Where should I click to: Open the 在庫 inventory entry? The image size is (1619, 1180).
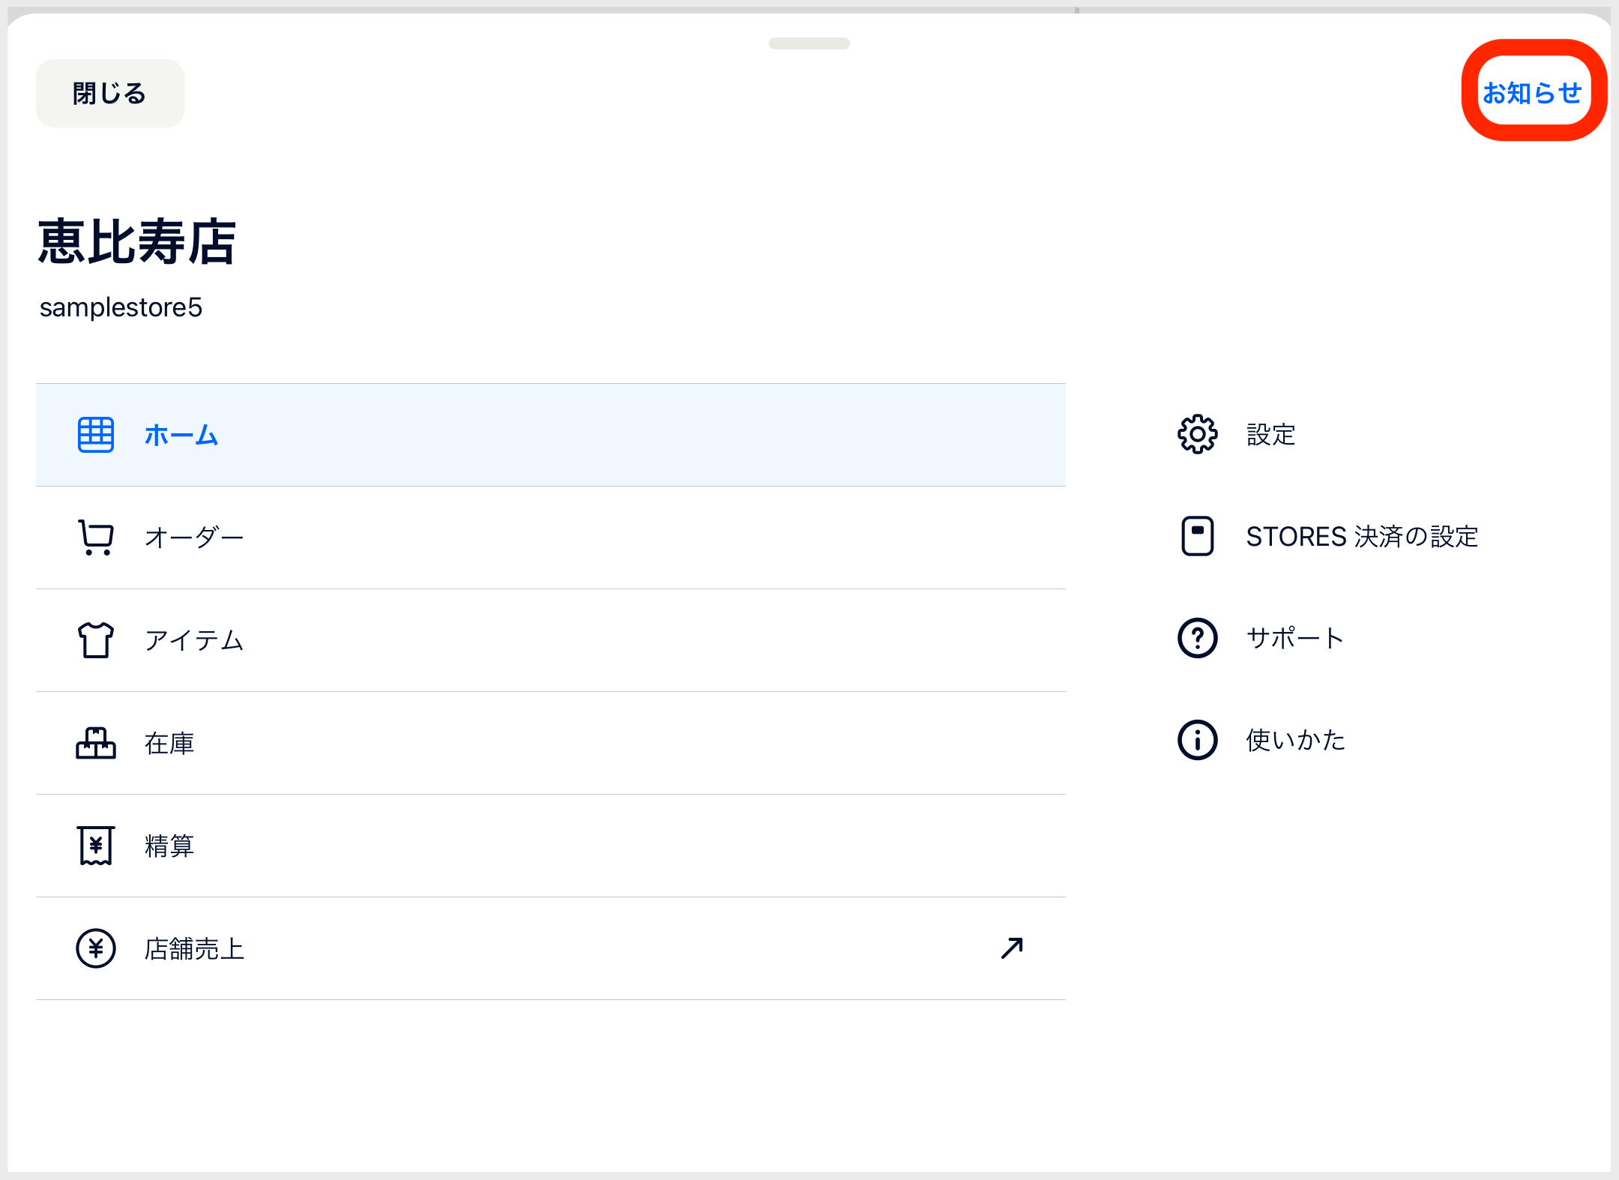[169, 743]
